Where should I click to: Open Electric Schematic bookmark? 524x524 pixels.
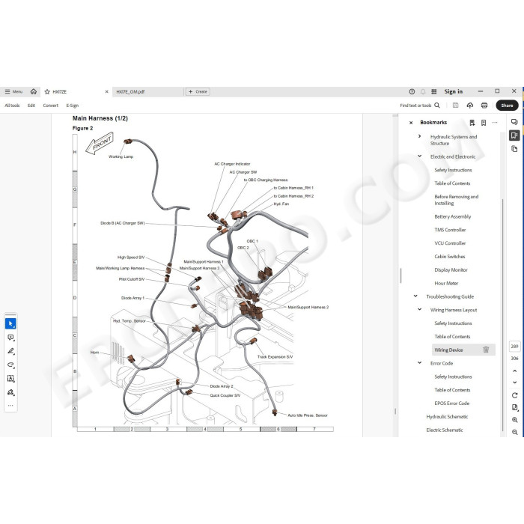coord(445,430)
